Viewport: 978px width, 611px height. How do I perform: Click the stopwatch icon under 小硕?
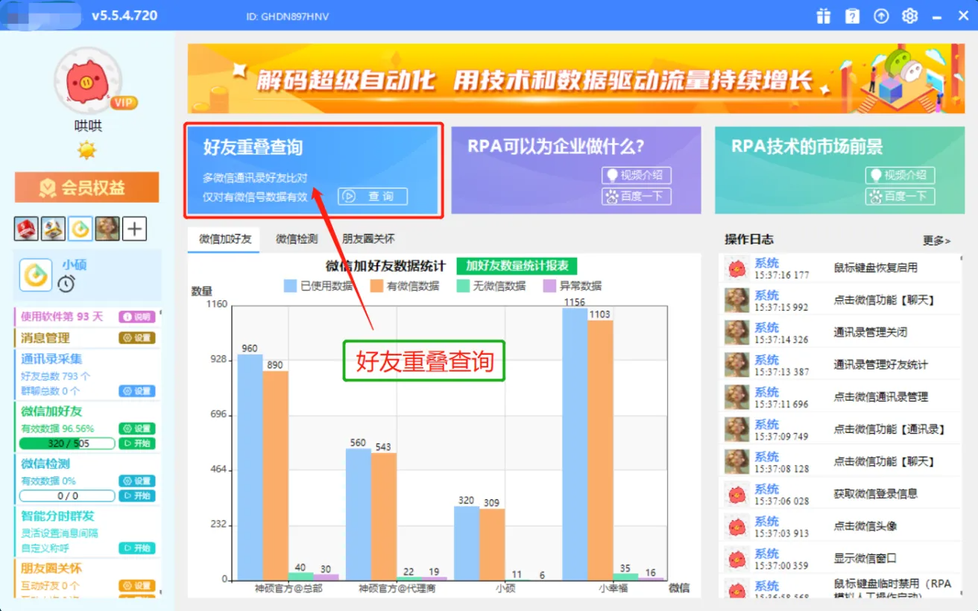[x=66, y=284]
